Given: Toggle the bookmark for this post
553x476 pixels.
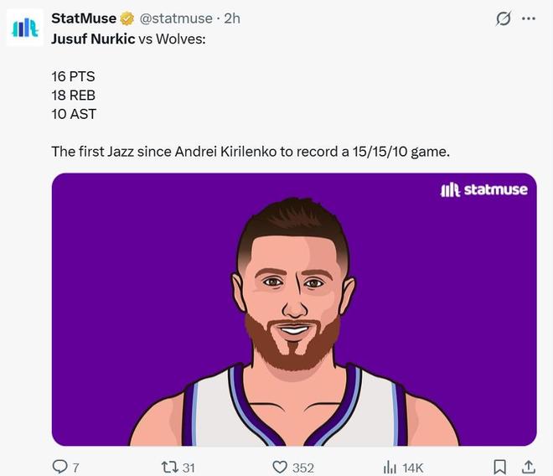Looking at the screenshot, I should click(x=499, y=467).
